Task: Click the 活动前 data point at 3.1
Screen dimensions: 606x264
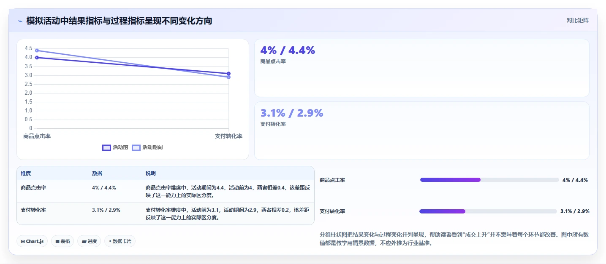Action: tap(228, 74)
